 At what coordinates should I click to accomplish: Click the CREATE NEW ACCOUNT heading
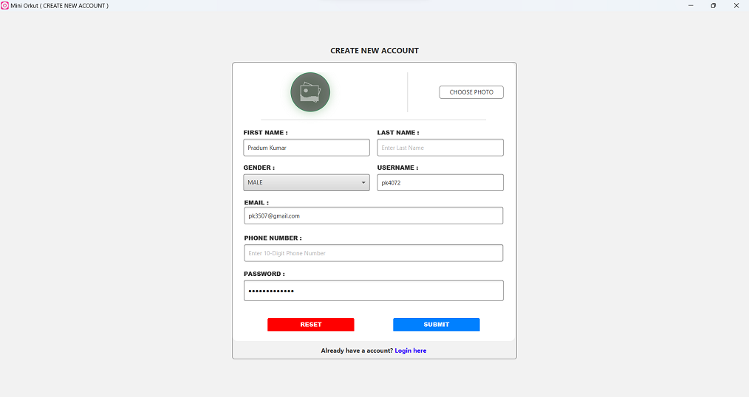click(x=374, y=51)
